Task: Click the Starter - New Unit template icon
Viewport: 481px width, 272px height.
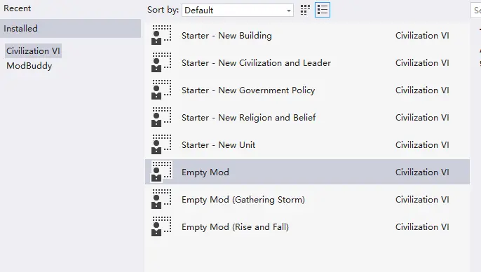Action: point(161,144)
